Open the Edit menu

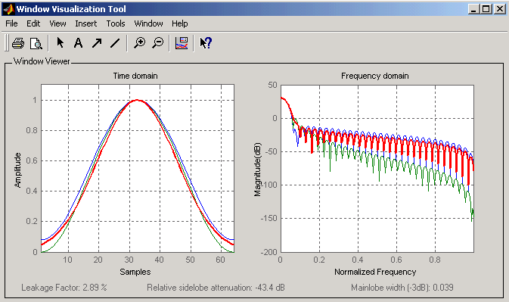tap(33, 23)
